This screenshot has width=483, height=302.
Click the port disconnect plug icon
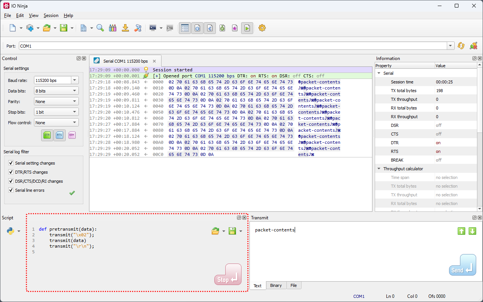point(473,46)
